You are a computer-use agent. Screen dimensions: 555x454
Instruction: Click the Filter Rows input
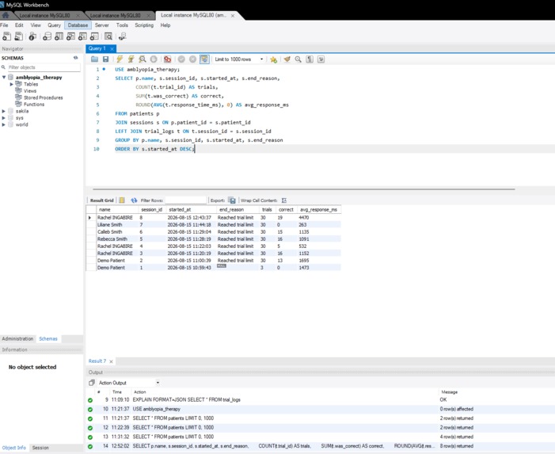[185, 200]
